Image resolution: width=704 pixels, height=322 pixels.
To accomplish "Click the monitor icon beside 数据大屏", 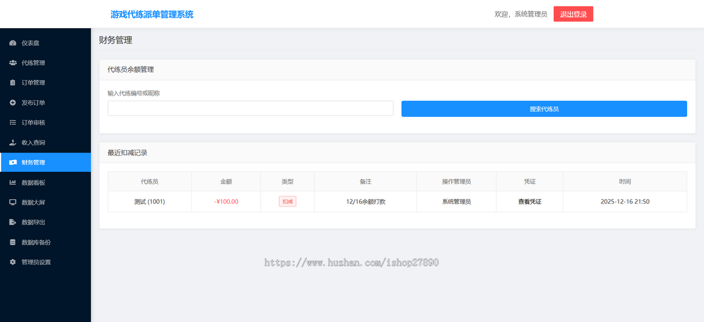I will click(x=13, y=202).
